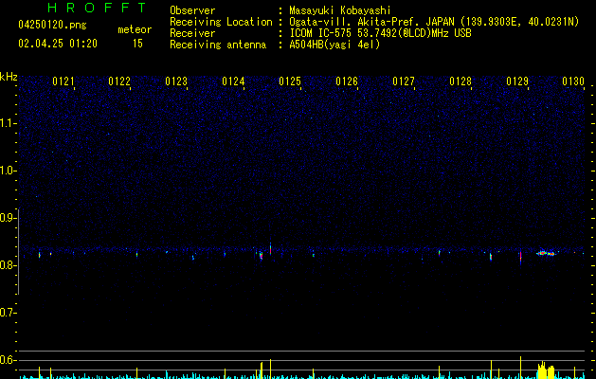Click the 1.0 kHz axis label
596x379 pixels.
tap(8, 171)
